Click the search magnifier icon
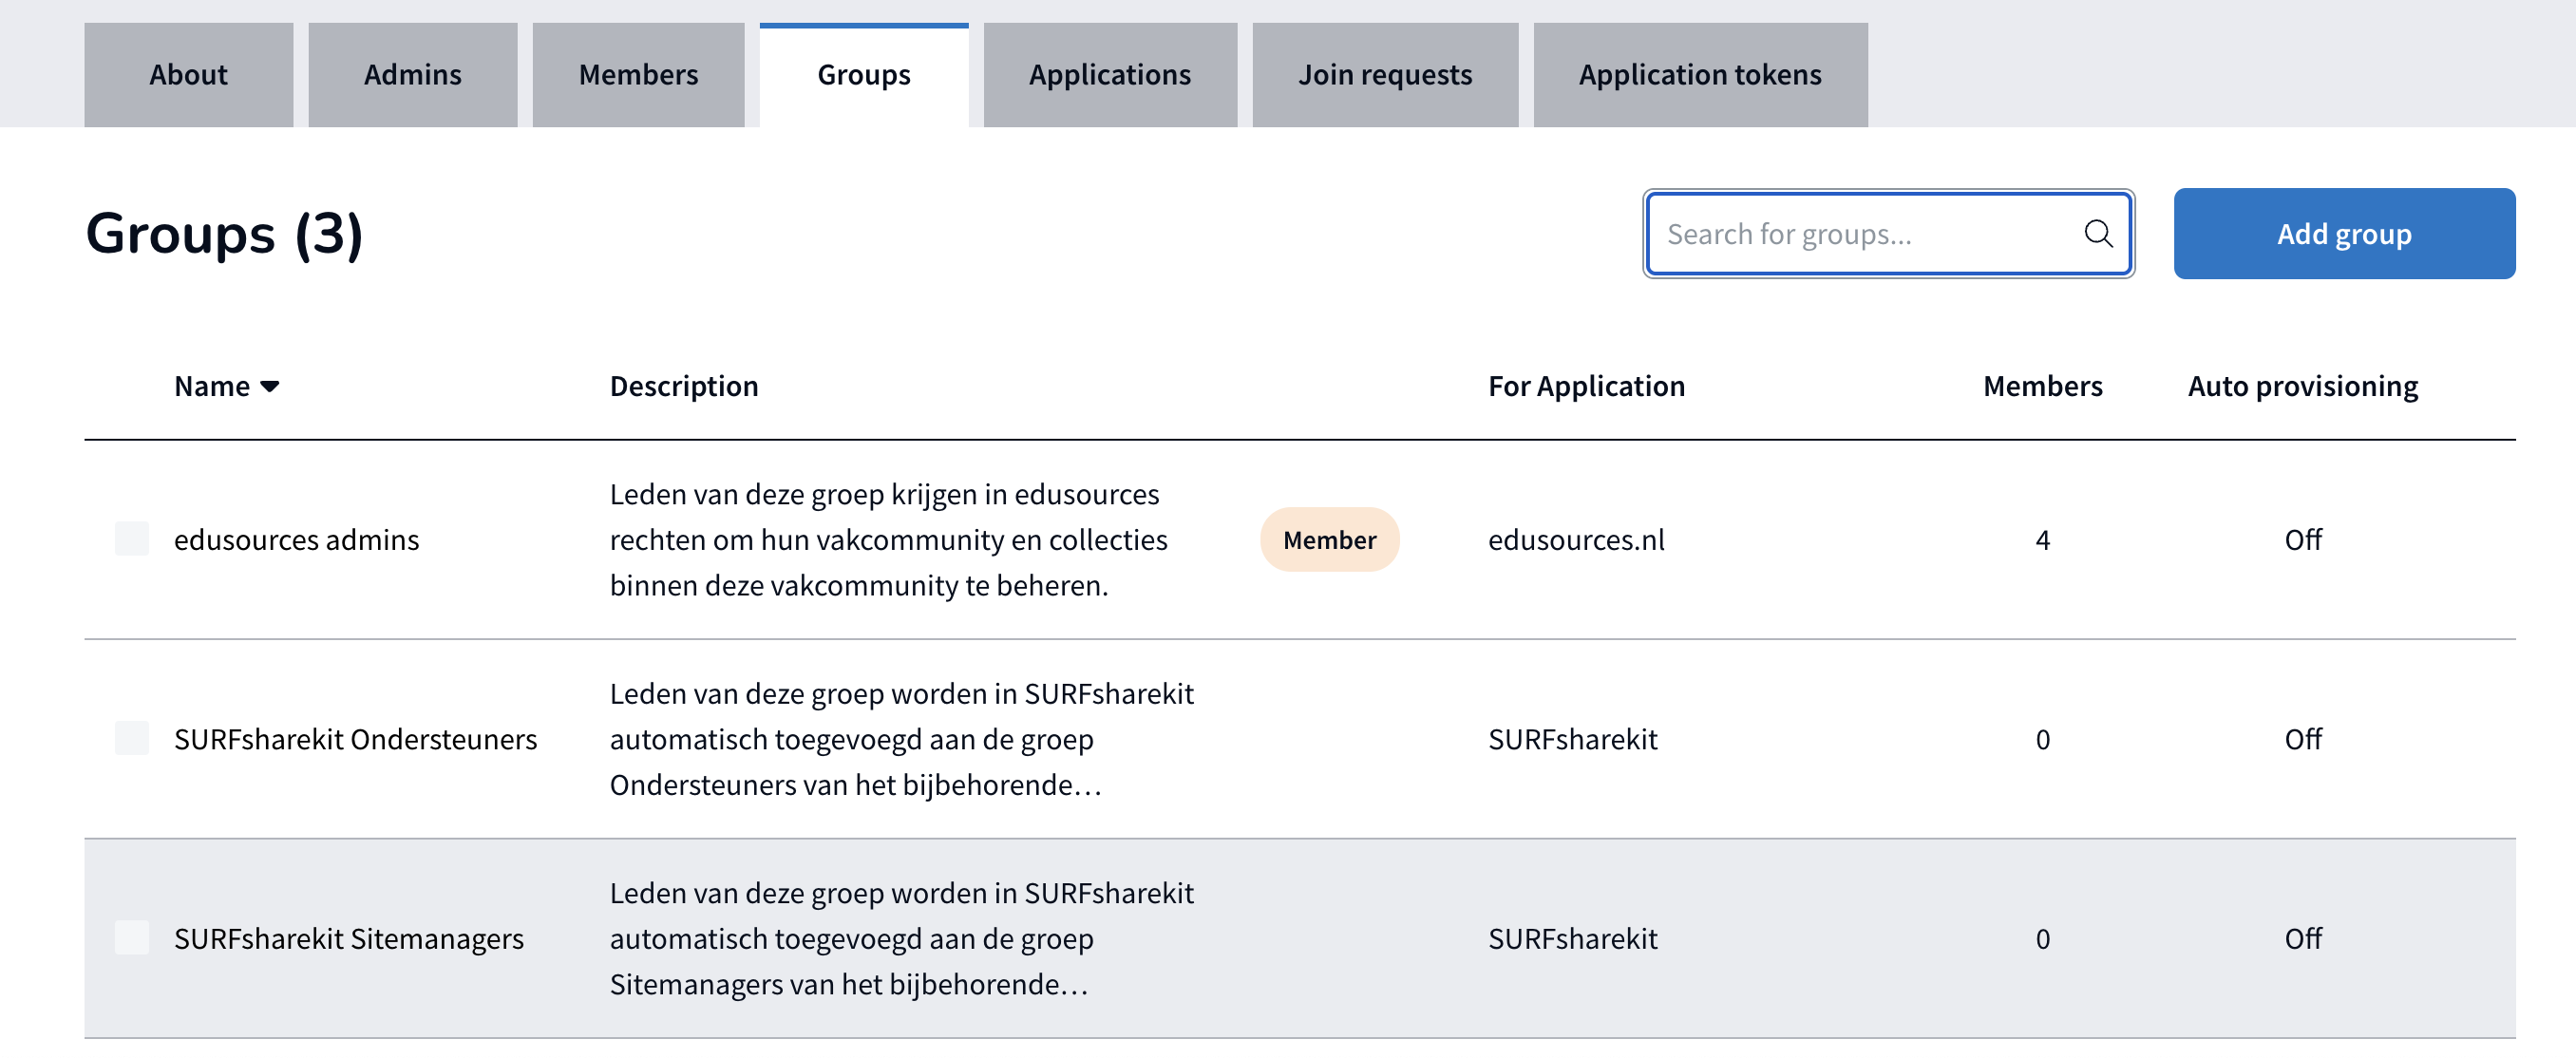This screenshot has height=1058, width=2576. (2098, 234)
